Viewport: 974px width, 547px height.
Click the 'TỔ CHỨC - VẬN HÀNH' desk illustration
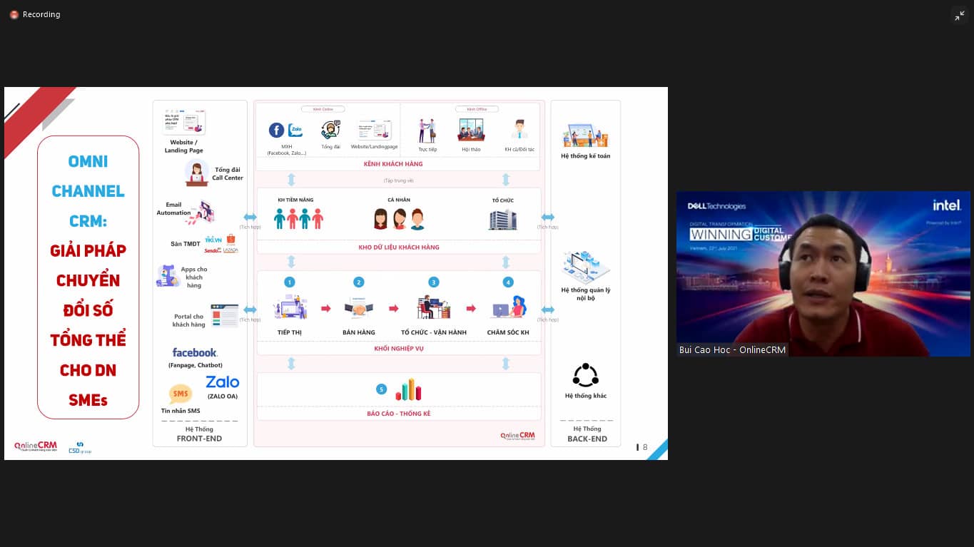pyautogui.click(x=434, y=307)
